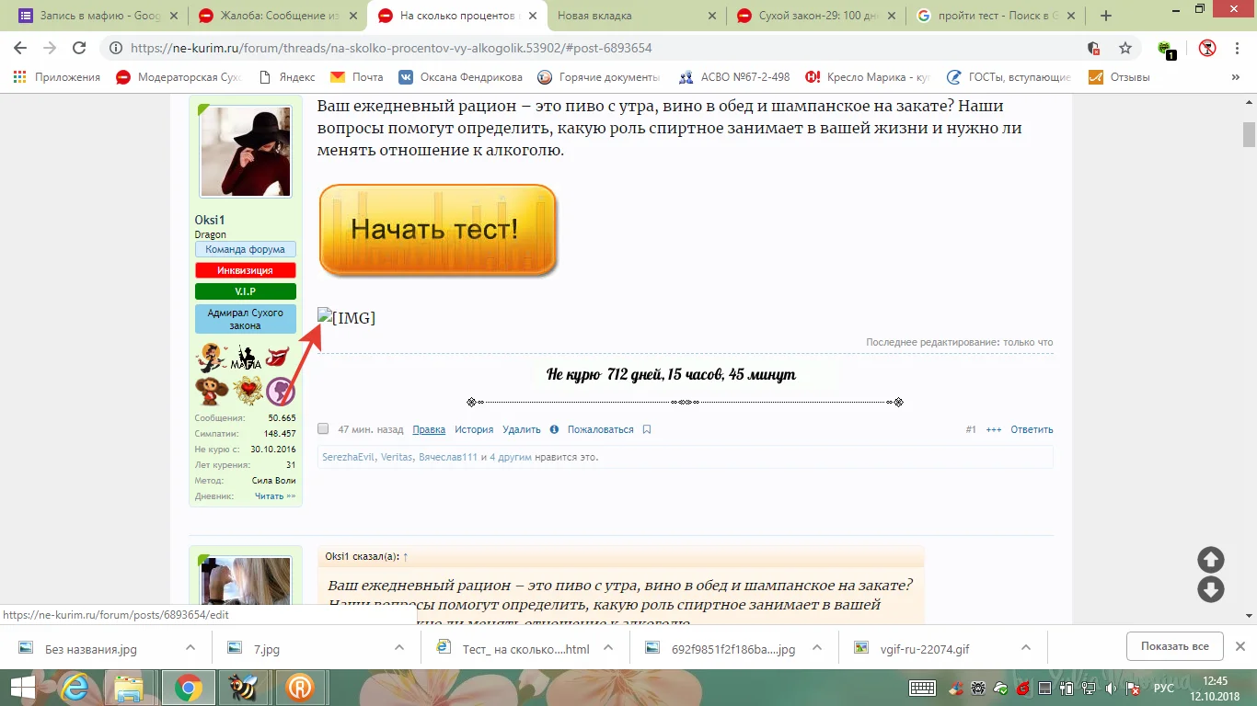Click the green extension icon with badge 1

tap(1167, 49)
